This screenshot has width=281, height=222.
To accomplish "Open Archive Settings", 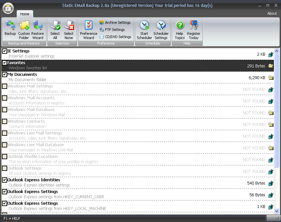I will 115,22.
